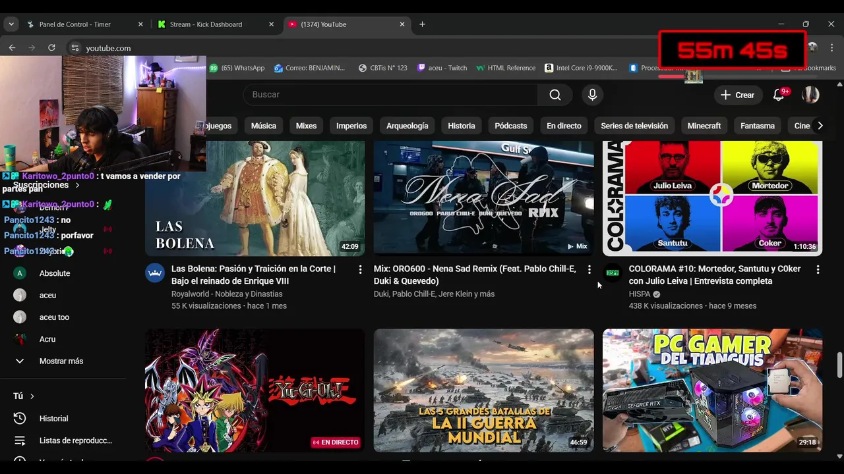View site information icon in address bar
844x474 pixels.
75,48
